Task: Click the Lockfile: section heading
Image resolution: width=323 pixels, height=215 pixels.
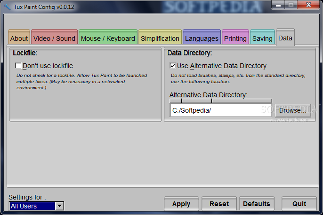Action: pos(25,53)
